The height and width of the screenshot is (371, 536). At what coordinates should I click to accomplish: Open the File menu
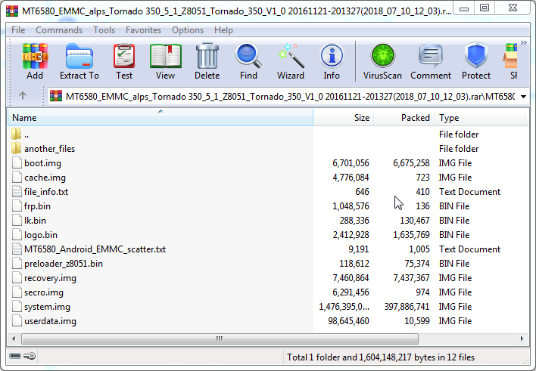[18, 30]
